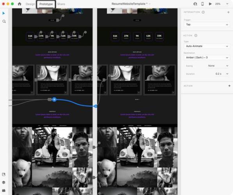This screenshot has width=233, height=195.
Task: Switch to the Design tab
Action: [30, 4]
